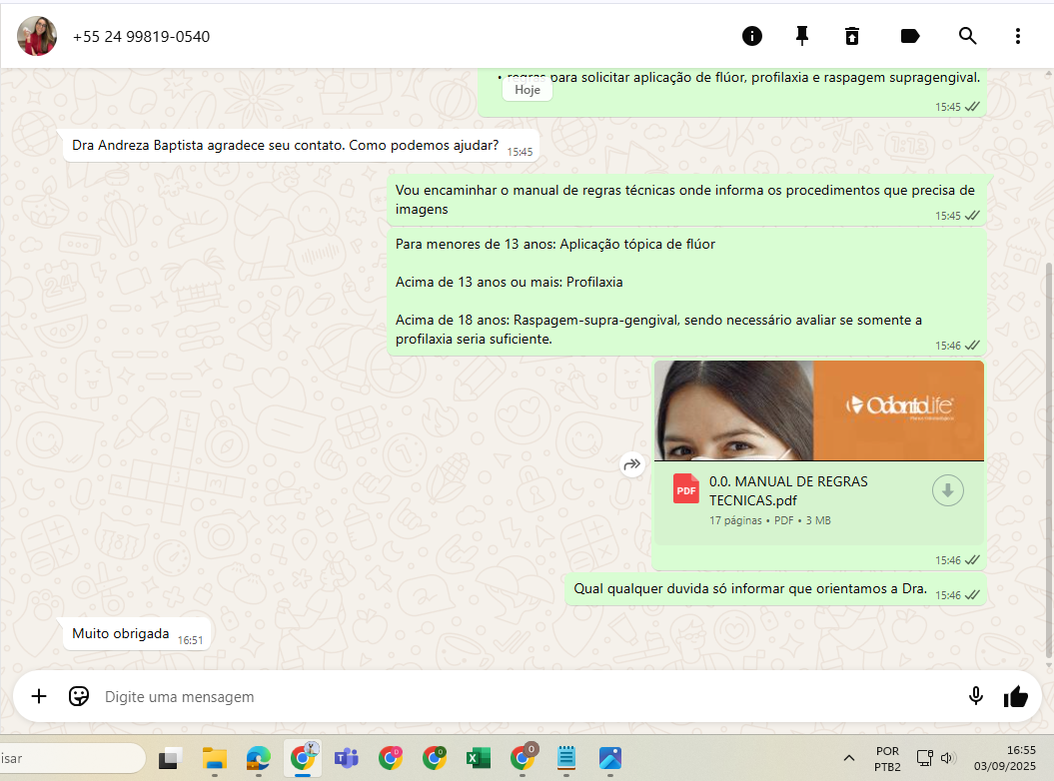Screen dimensions: 1054x781
Task: Download the MANUAL DE REGRAS TECNICAS pdf
Action: 947,490
